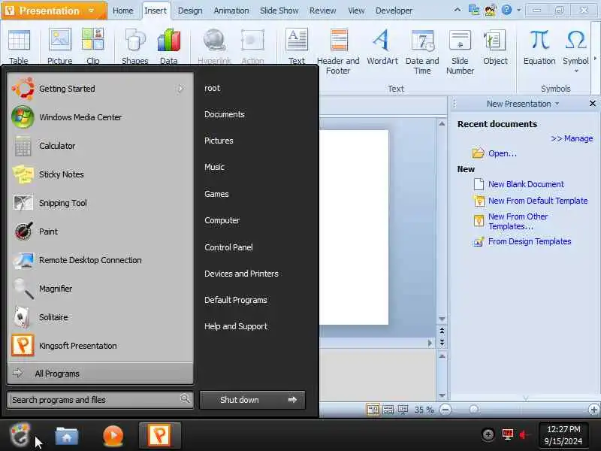Insert WordArt text
This screenshot has height=451, width=601.
click(x=382, y=47)
